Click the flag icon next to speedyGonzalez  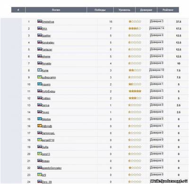pyautogui.click(x=39, y=167)
